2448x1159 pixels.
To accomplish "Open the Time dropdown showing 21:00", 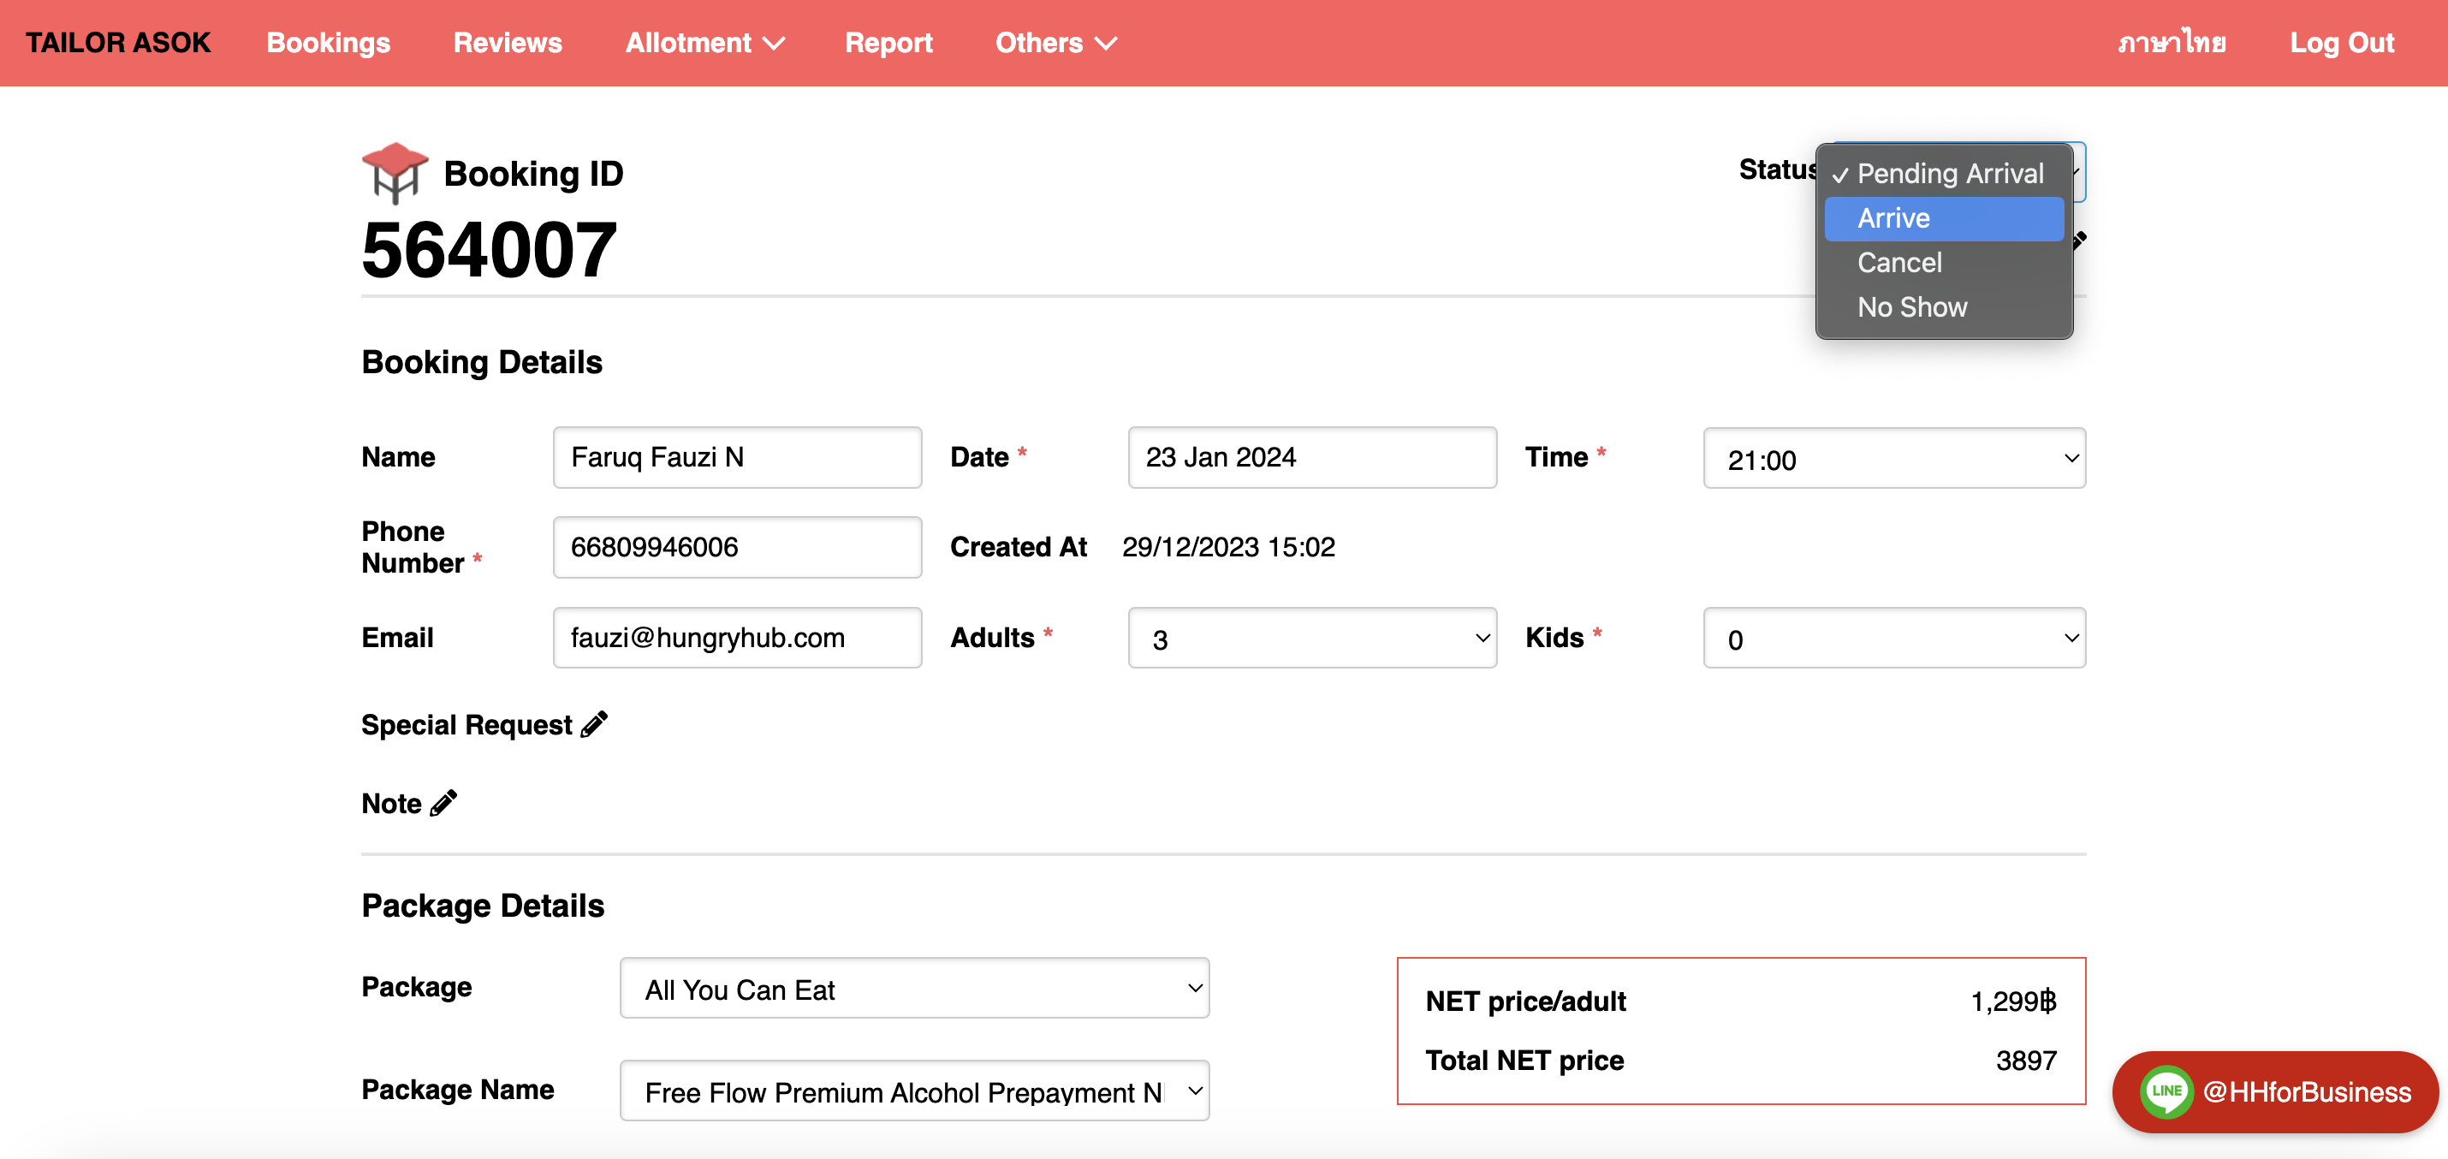I will click(x=1893, y=459).
